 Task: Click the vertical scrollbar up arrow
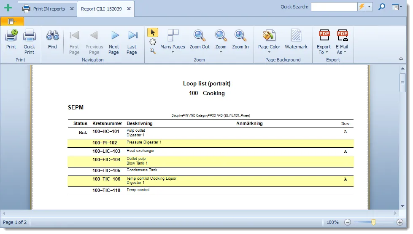point(402,69)
